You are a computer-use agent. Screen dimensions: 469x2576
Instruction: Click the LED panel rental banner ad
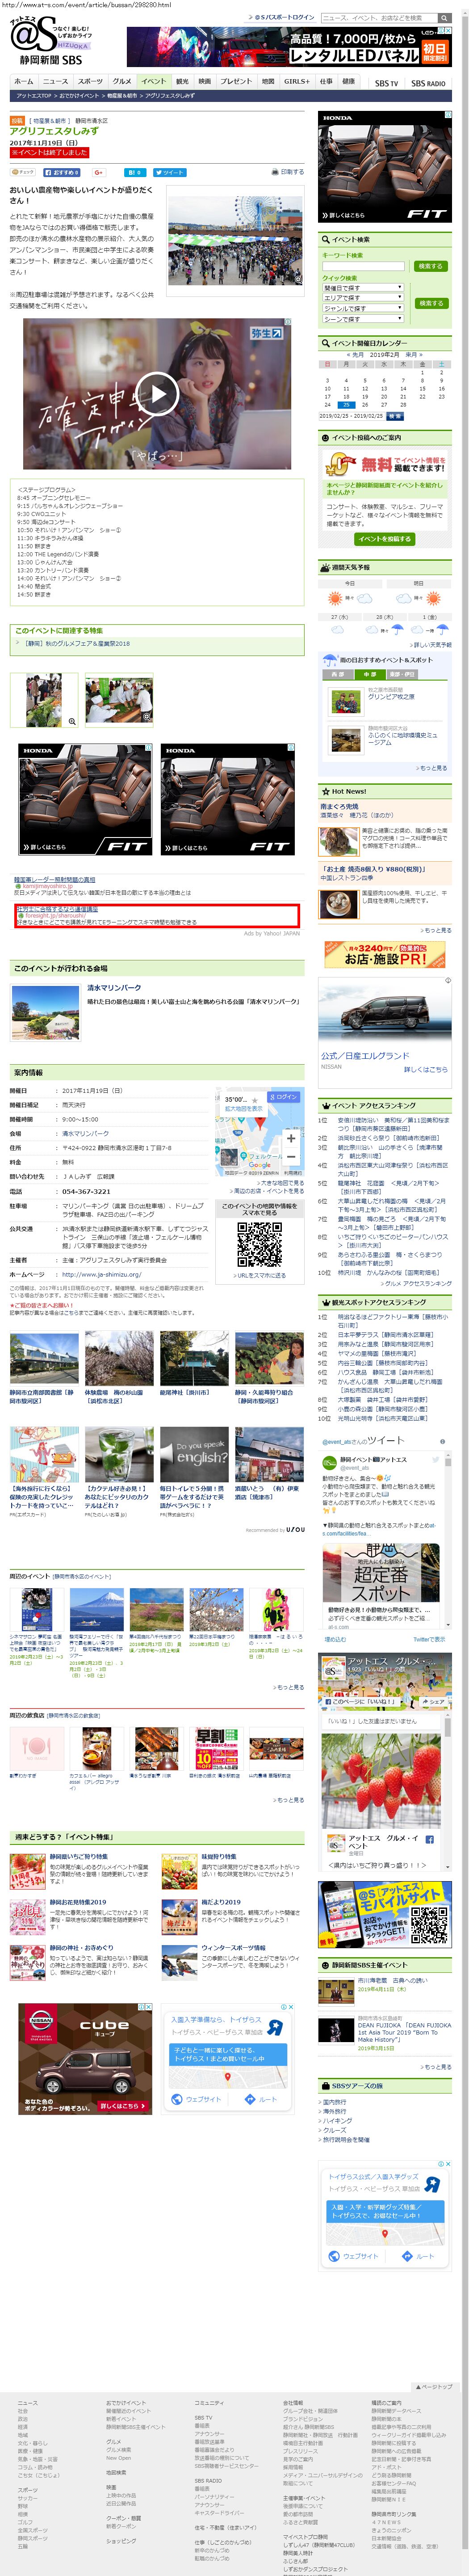[289, 47]
